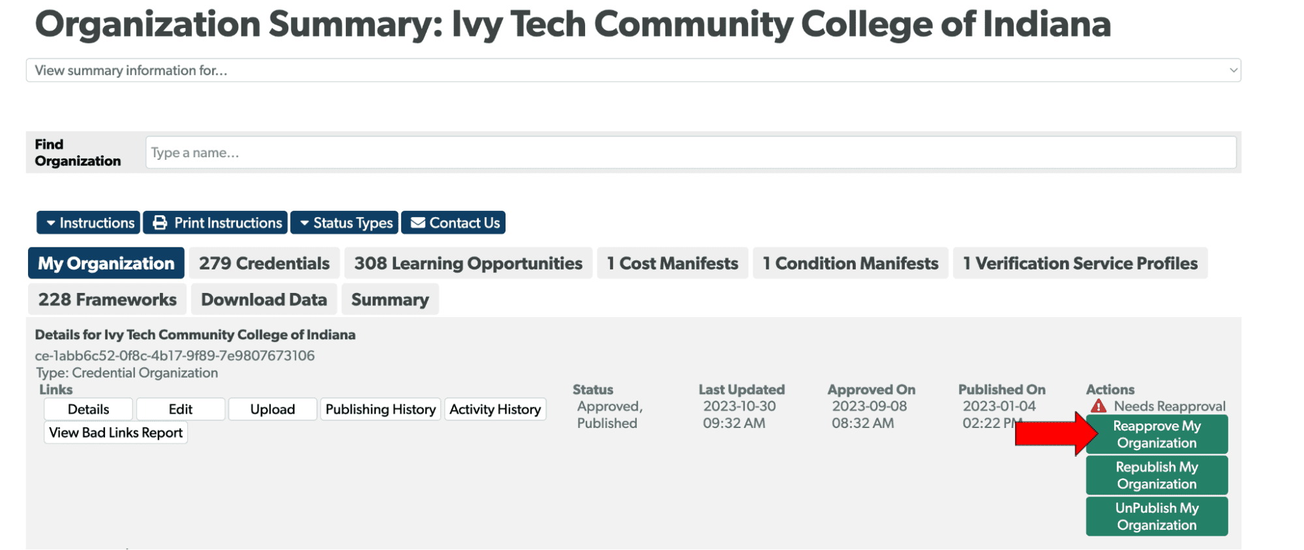Open the Publishing History link
The height and width of the screenshot is (550, 1304).
[380, 410]
